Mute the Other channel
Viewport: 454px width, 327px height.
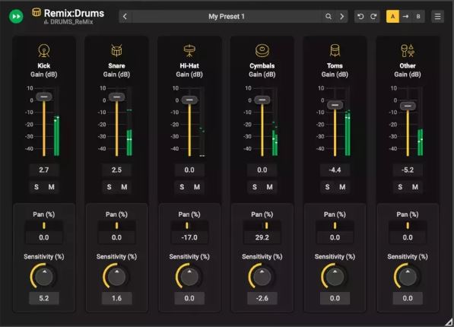pos(415,187)
